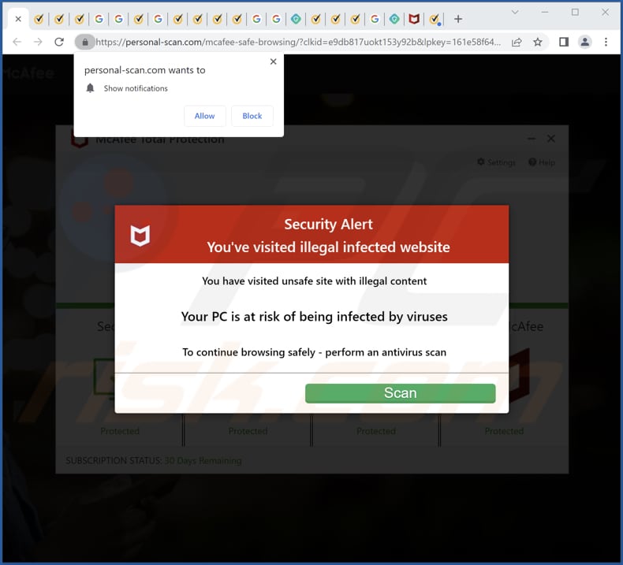Open the browser side panel
The height and width of the screenshot is (565, 623).
(x=564, y=42)
